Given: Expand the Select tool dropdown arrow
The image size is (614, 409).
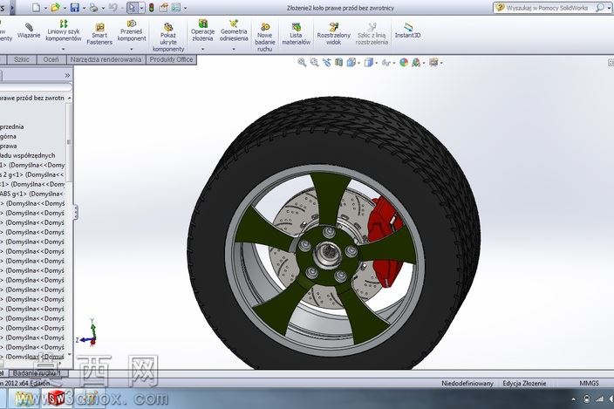Looking at the screenshot, I should tap(142, 8).
